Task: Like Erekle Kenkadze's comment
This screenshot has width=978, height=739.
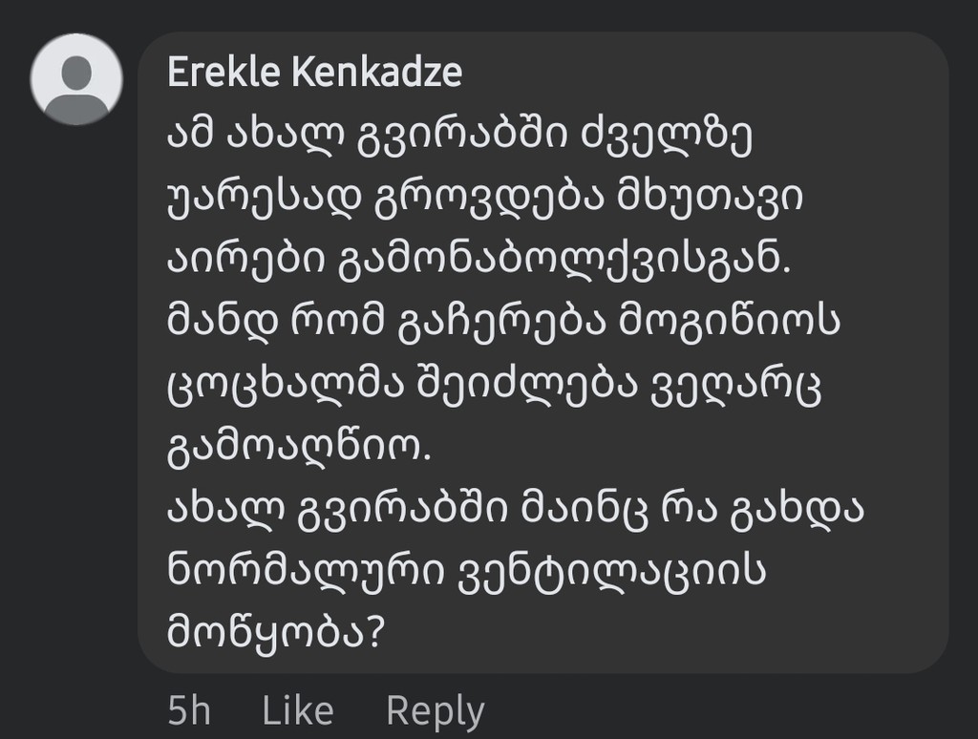Action: (x=298, y=710)
